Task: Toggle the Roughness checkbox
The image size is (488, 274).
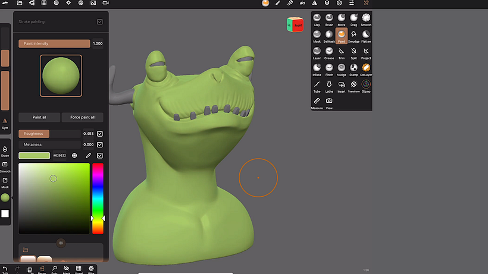Action: (100, 134)
